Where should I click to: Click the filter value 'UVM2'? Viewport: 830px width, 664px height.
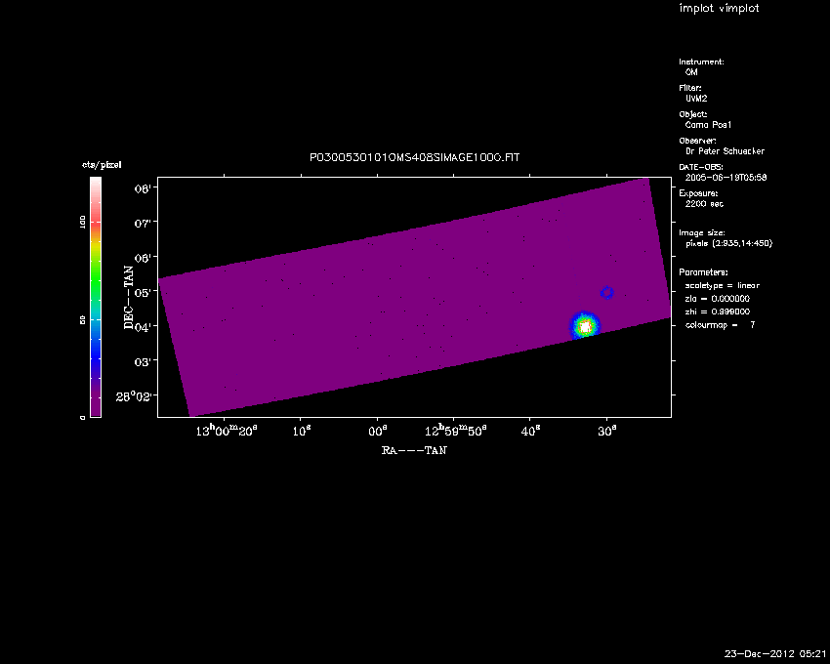tap(696, 99)
